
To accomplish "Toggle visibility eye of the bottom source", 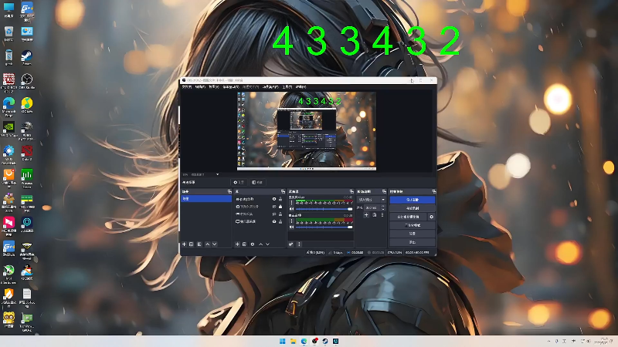I will tap(274, 221).
